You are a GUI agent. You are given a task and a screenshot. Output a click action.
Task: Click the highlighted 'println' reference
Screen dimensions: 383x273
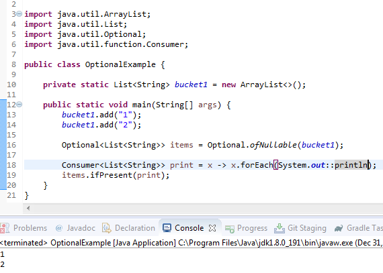tap(351, 165)
